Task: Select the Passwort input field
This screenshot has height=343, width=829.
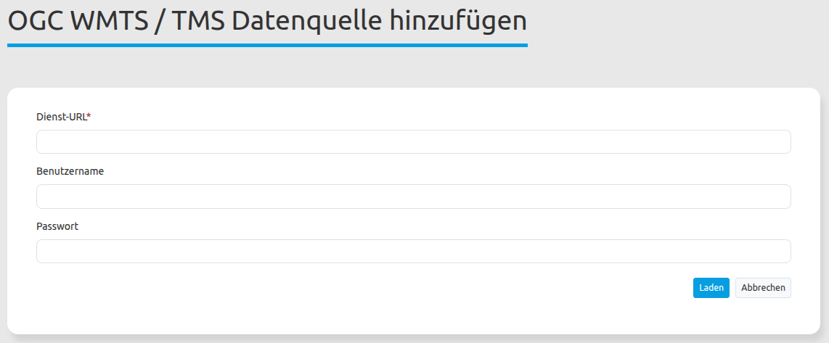Action: pos(413,252)
